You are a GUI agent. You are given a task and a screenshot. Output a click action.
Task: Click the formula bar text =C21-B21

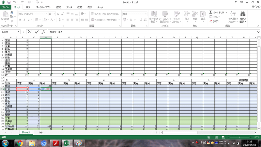pyautogui.click(x=56, y=32)
